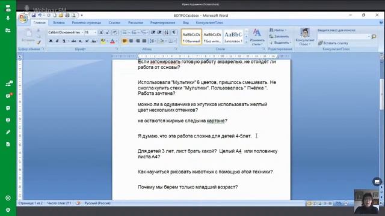This screenshot has height=216, width=385.
Task: Open the Вид ribbon tab
Action: coord(186,23)
